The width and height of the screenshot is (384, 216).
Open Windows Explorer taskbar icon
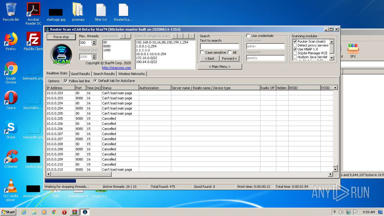34,212
